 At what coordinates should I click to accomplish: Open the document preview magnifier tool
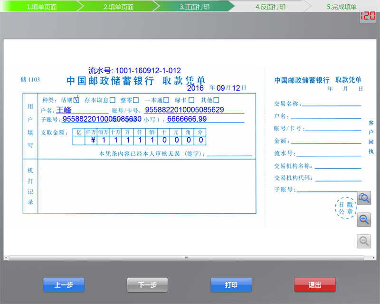coord(364,198)
